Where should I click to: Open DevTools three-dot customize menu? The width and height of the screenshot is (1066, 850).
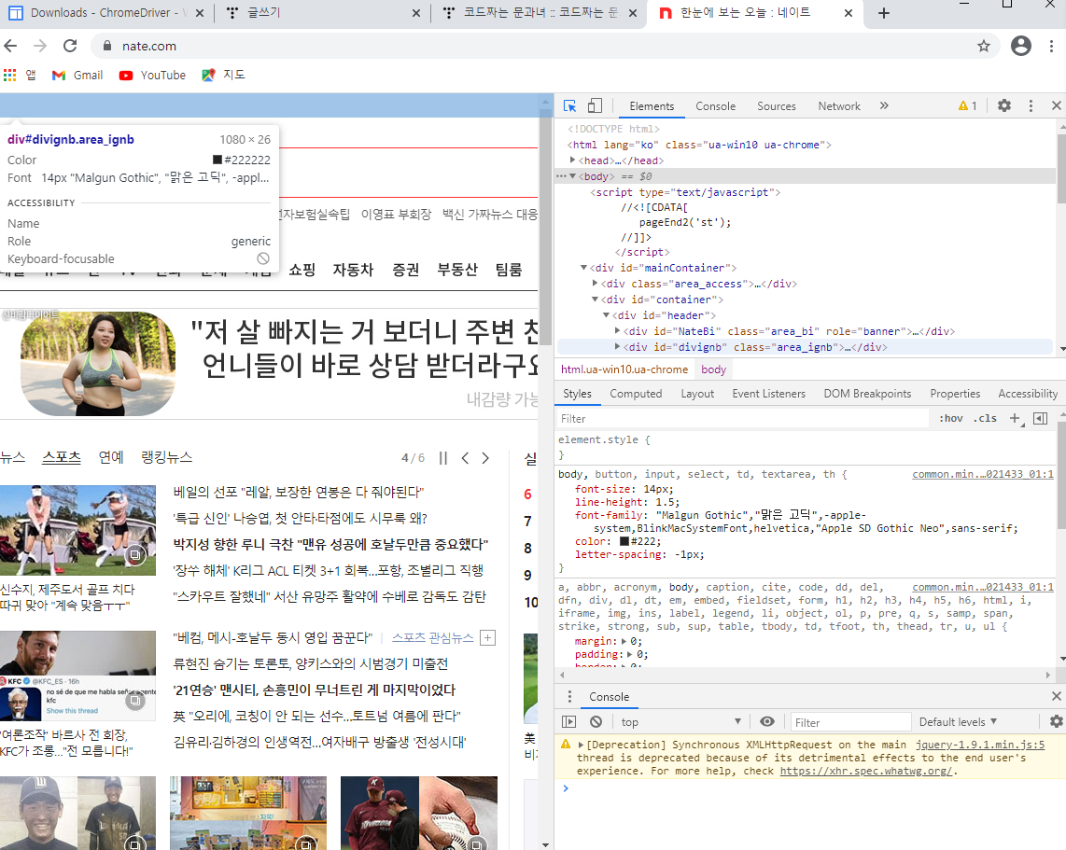point(1031,106)
